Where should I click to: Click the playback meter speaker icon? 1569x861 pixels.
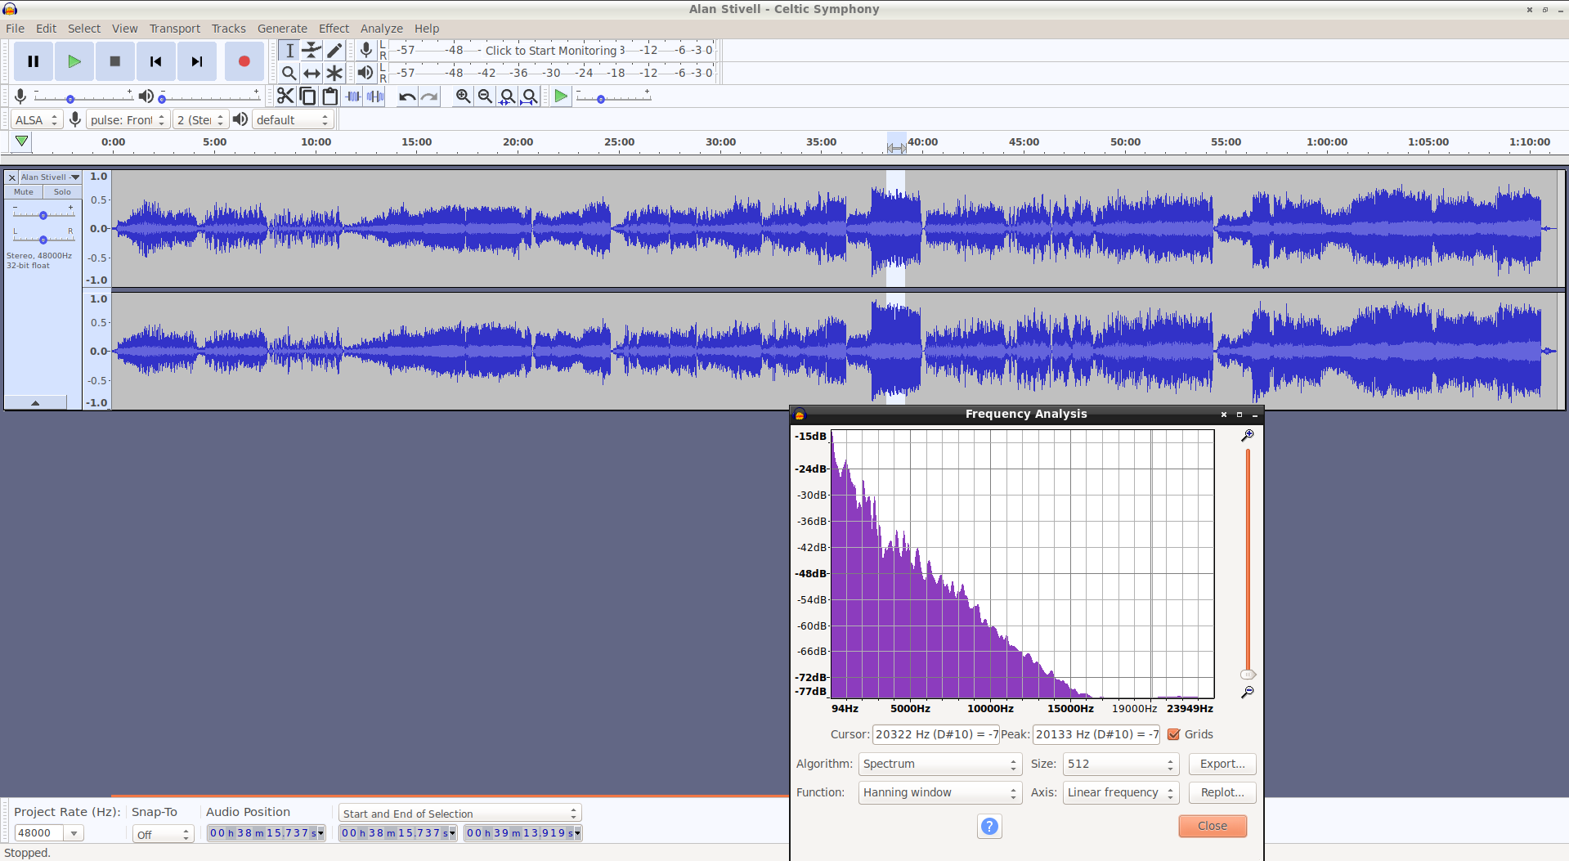click(365, 73)
